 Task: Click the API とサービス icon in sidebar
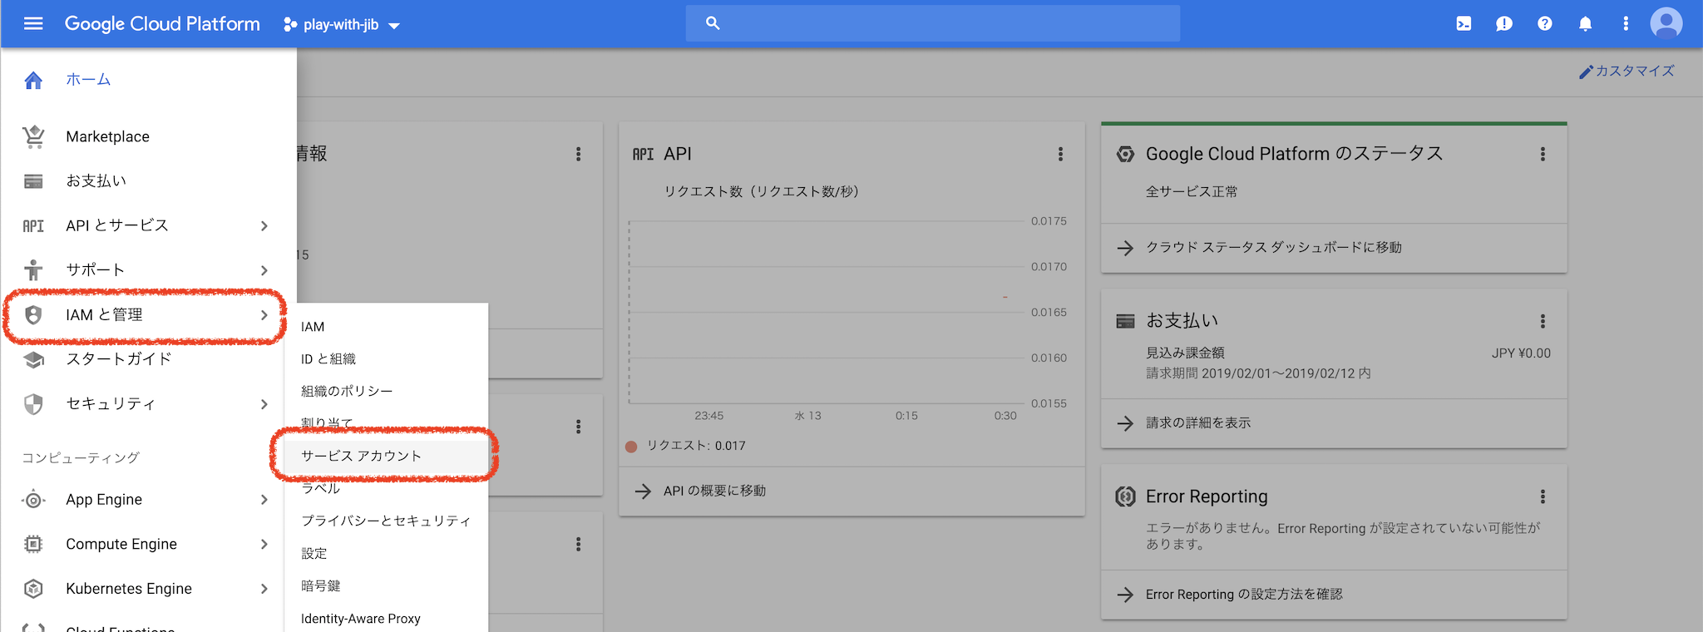tap(33, 225)
